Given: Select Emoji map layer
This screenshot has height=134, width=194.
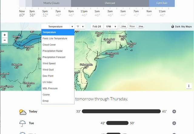Looking at the screenshot, I should tap(58, 101).
